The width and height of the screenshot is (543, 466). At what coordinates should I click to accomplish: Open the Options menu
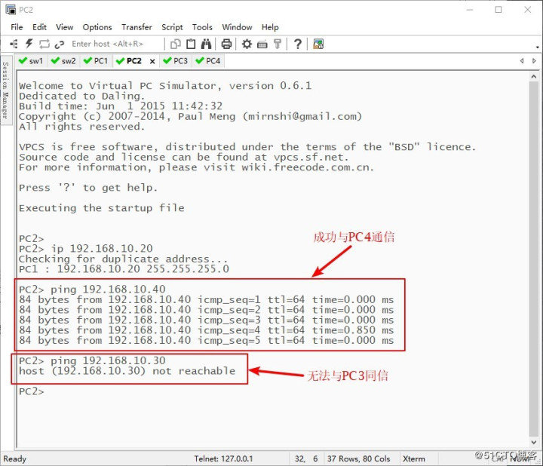click(x=97, y=27)
